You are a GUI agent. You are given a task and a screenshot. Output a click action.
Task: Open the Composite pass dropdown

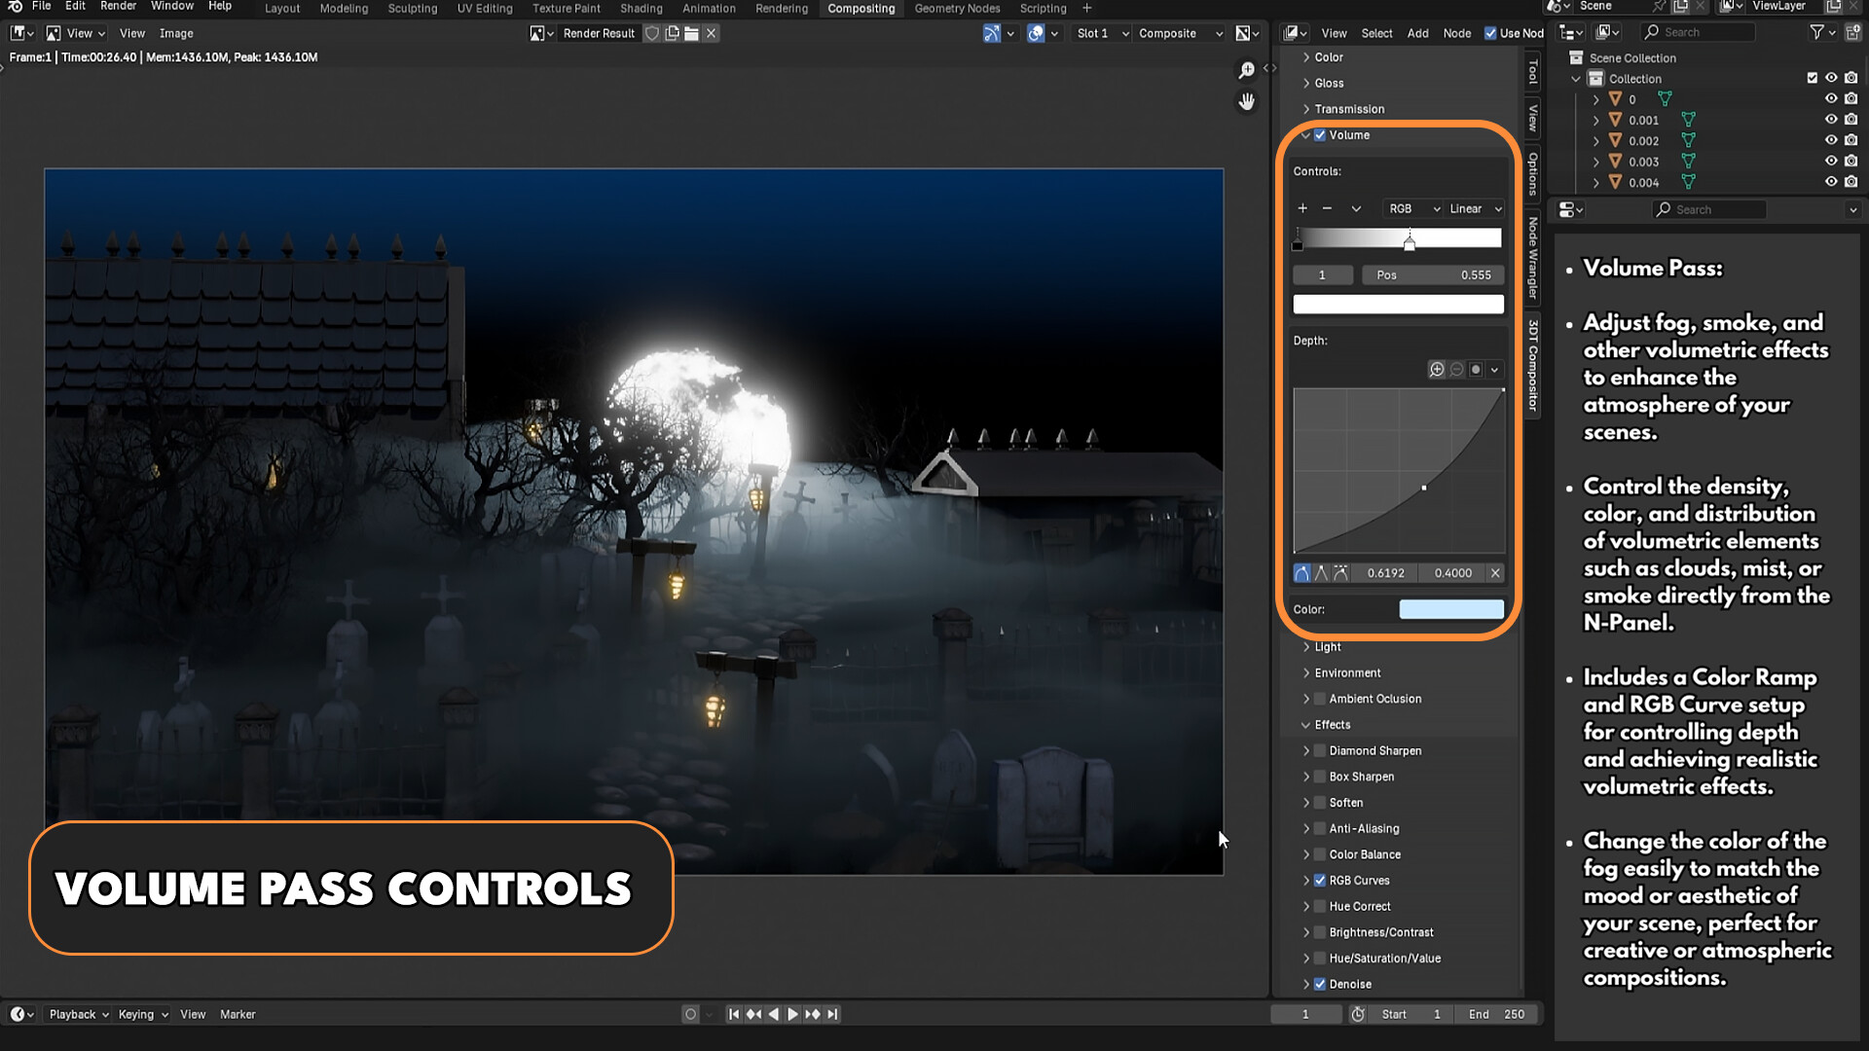click(x=1180, y=33)
